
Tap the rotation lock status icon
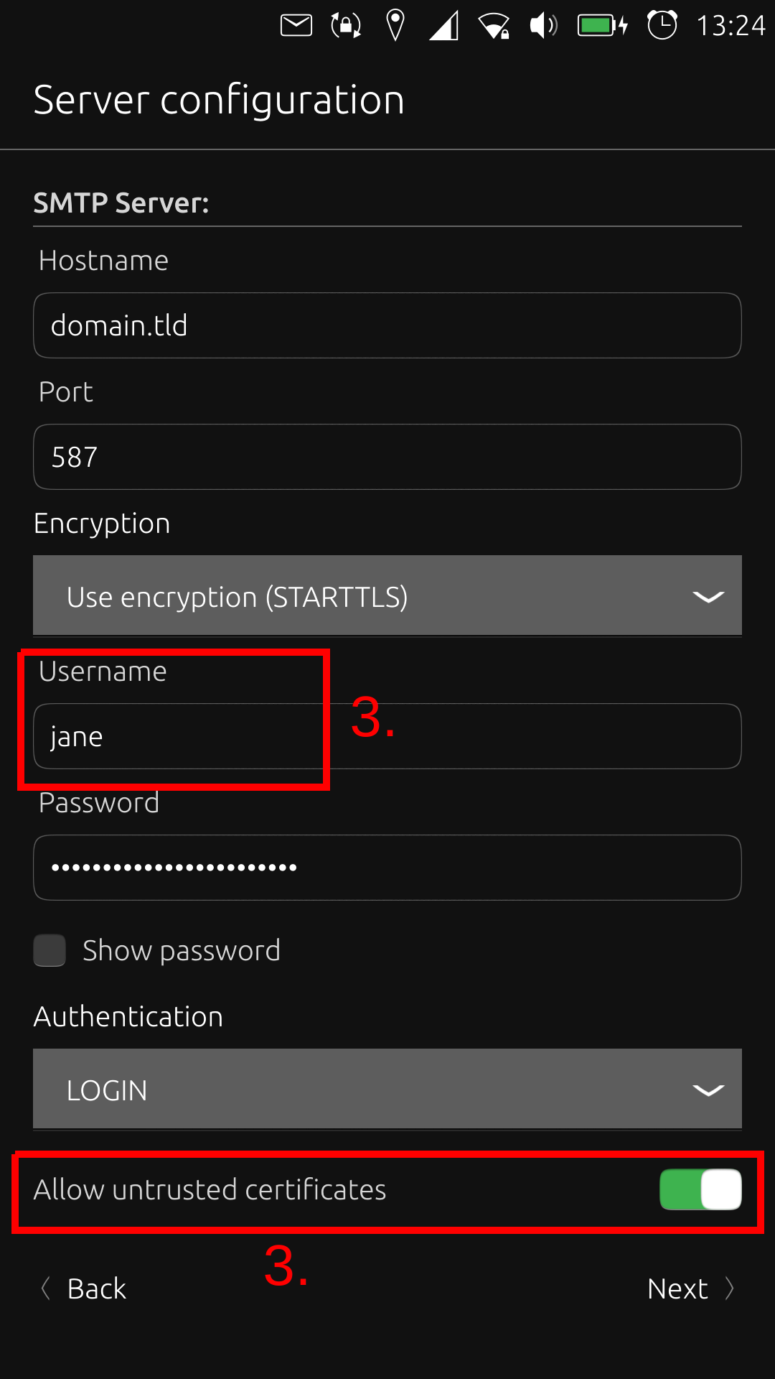(346, 26)
